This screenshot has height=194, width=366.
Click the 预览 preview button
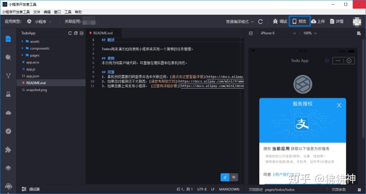(x=299, y=21)
